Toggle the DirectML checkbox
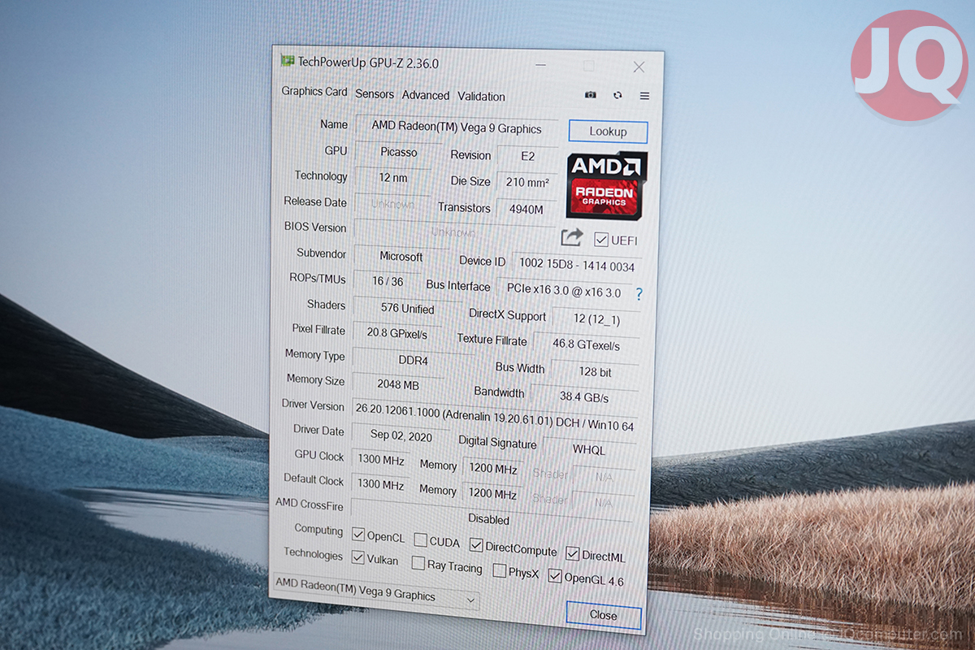This screenshot has width=975, height=650. tap(572, 554)
